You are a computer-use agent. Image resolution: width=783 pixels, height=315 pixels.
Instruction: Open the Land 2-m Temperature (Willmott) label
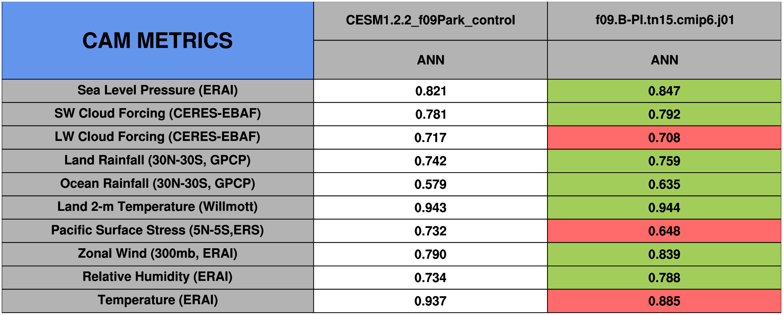(x=158, y=207)
